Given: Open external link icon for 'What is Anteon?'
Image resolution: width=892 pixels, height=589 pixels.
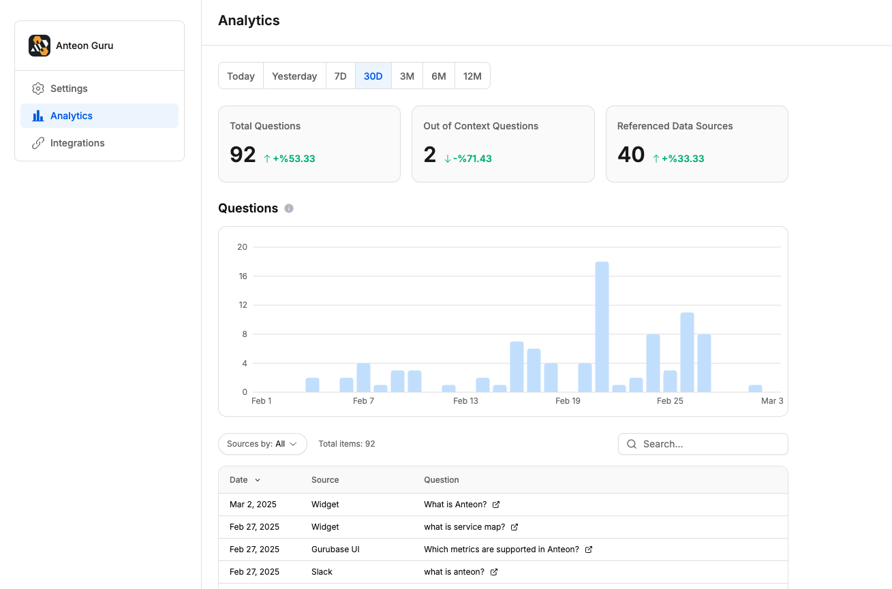Looking at the screenshot, I should click(x=496, y=505).
